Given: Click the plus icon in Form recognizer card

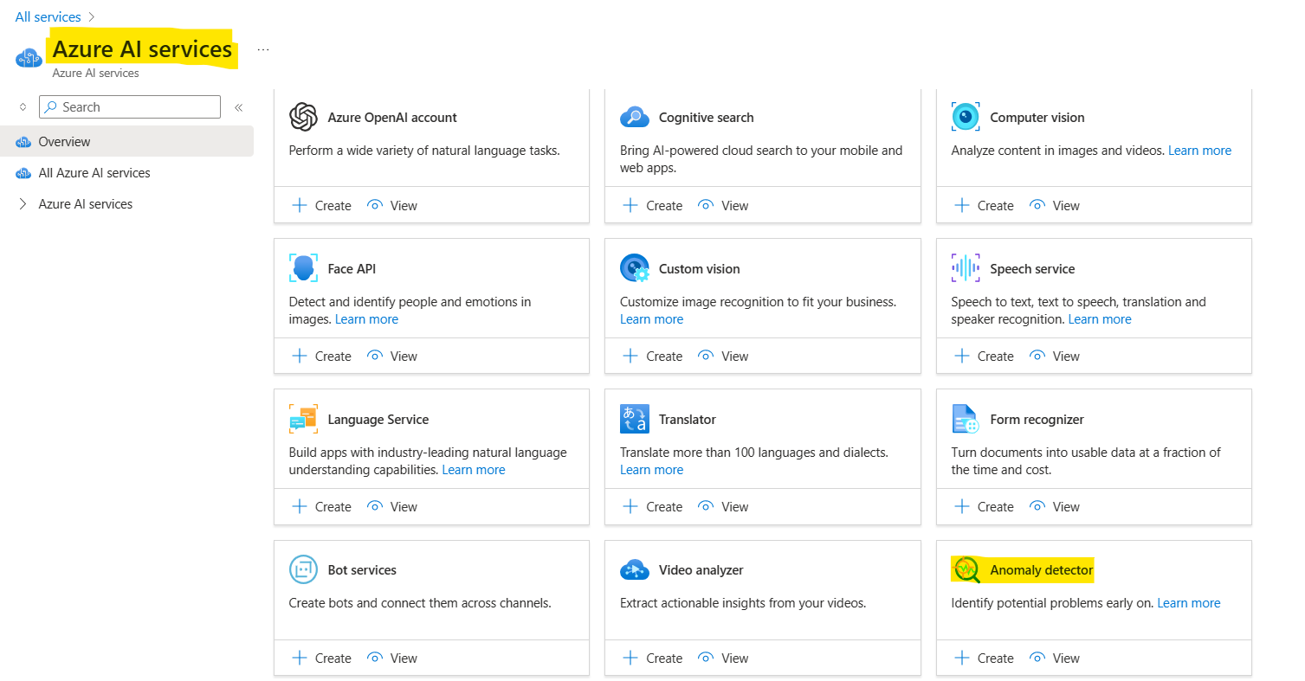Looking at the screenshot, I should coord(961,506).
